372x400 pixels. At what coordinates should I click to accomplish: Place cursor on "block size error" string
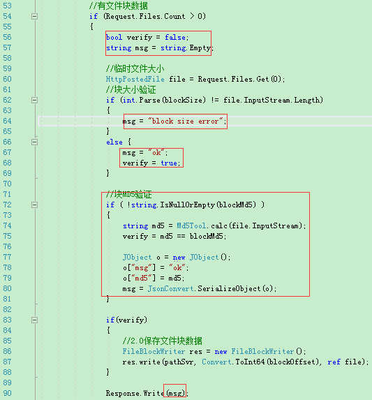[186, 121]
